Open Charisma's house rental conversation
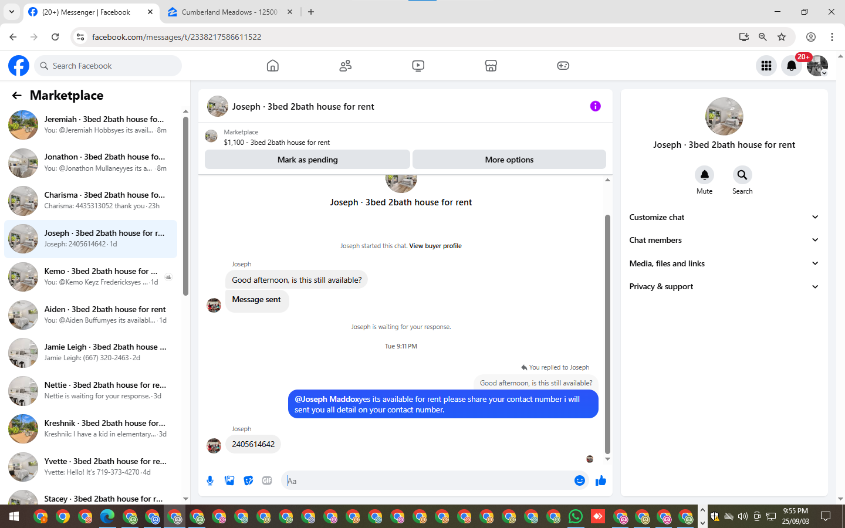The height and width of the screenshot is (528, 845). [x=90, y=201]
